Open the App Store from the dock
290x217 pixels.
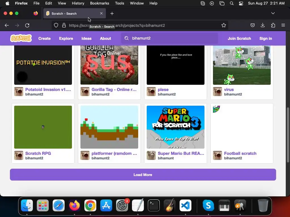point(106,205)
